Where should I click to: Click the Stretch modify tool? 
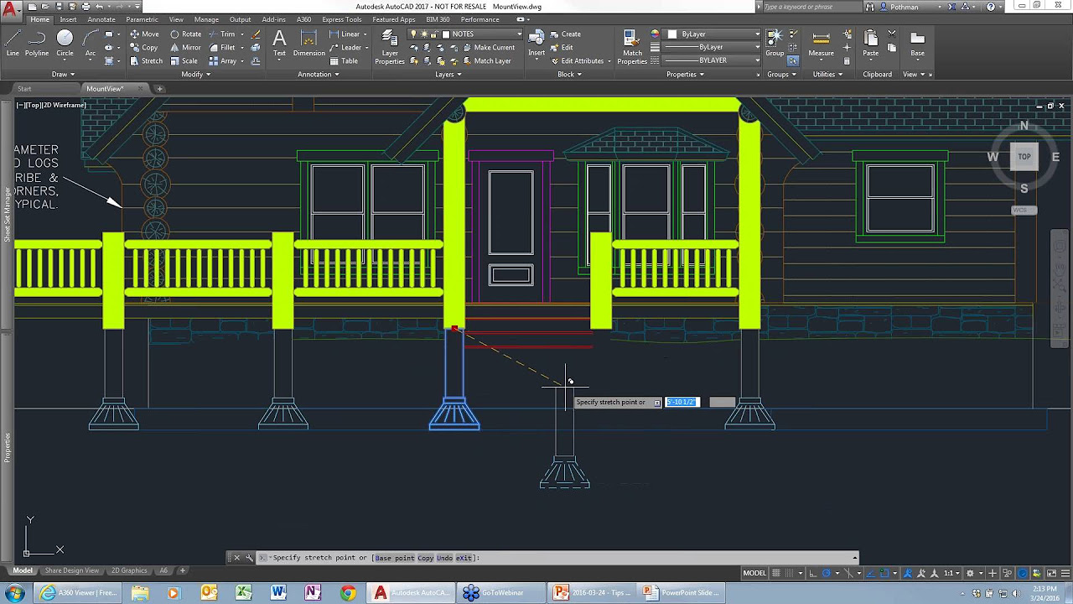coord(146,61)
